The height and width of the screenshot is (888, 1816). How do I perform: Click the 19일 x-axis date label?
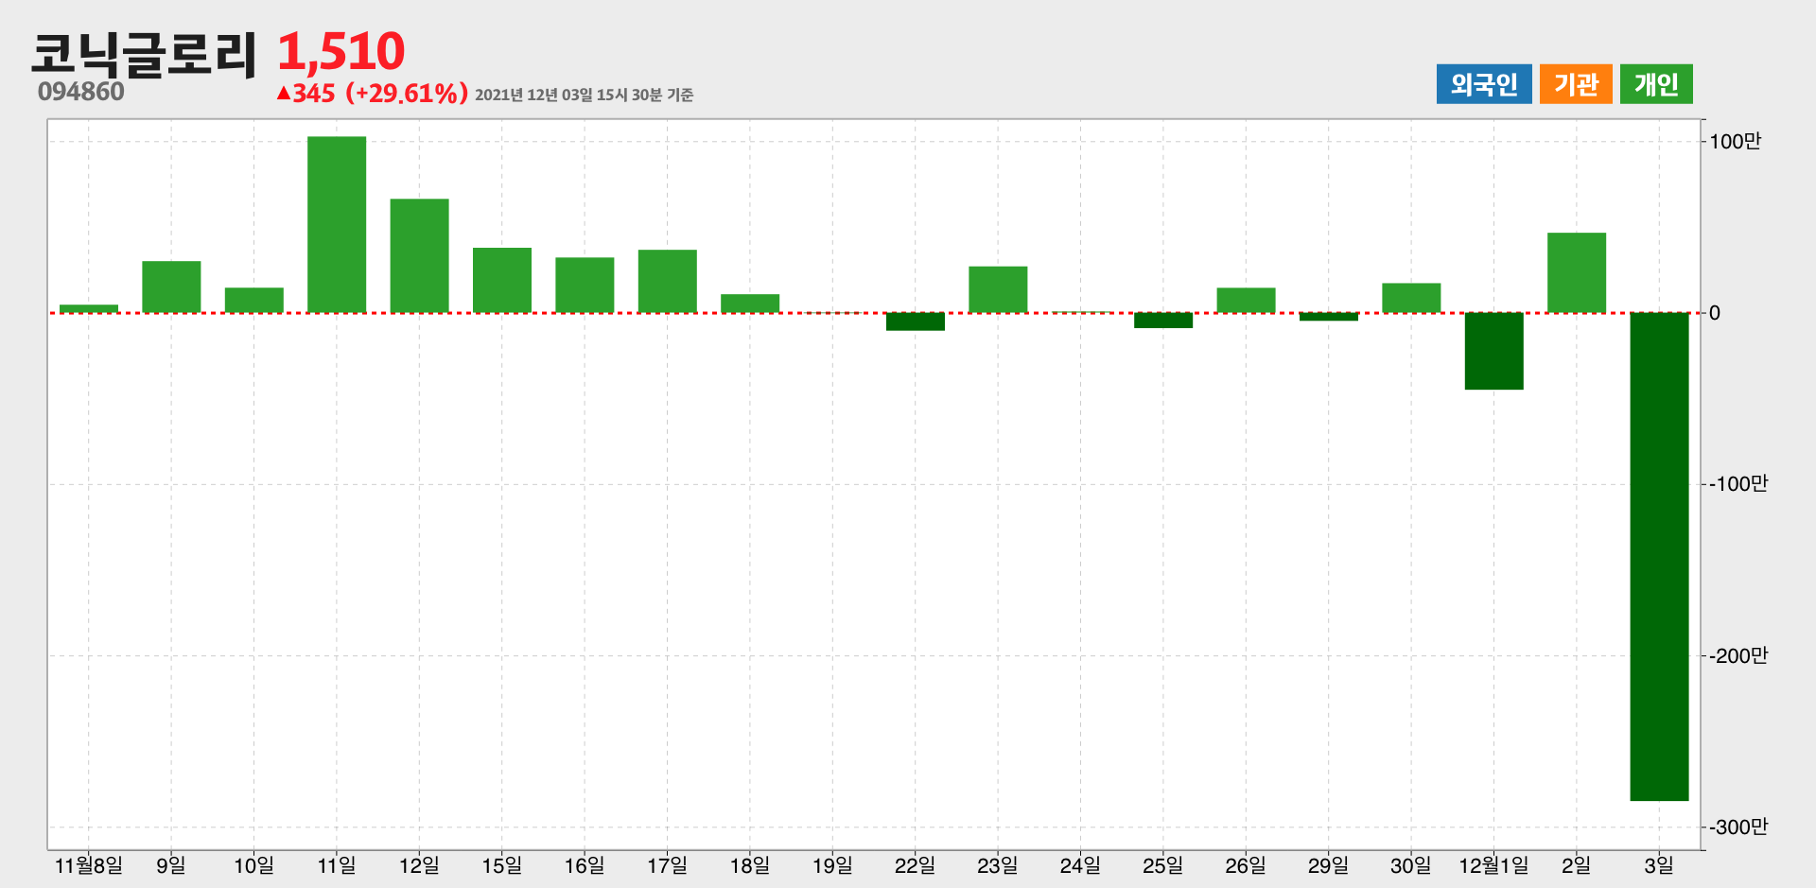[832, 865]
